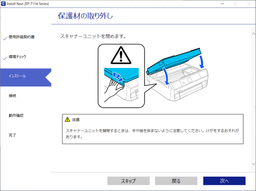Click the Epson app icon in title bar
The height and width of the screenshot is (191, 256).
tap(3, 4)
